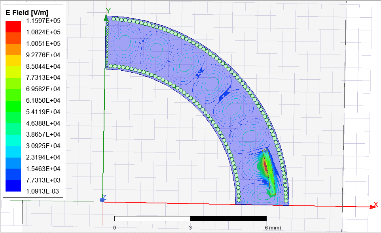This screenshot has width=381, height=233.
Task: Select the E Field [V/m] legend title
Action: coord(32,13)
